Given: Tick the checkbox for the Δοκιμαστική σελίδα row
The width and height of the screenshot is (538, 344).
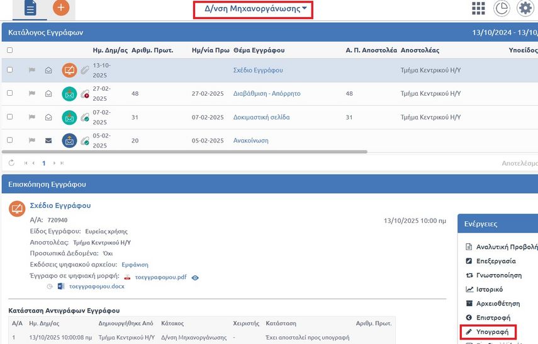Looking at the screenshot, I should [9, 117].
